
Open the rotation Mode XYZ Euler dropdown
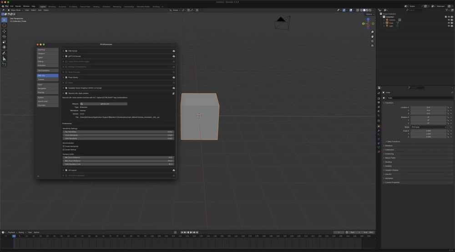(x=428, y=127)
